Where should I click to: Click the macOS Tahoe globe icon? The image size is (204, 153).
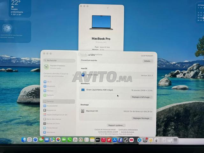tap(83, 75)
